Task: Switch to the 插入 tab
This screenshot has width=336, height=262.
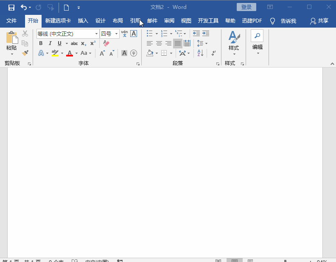Action: [x=83, y=21]
